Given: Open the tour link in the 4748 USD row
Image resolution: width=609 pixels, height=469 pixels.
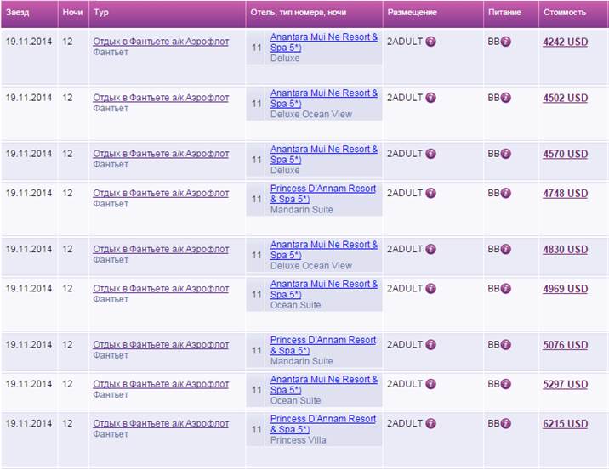Looking at the screenshot, I should [x=160, y=193].
